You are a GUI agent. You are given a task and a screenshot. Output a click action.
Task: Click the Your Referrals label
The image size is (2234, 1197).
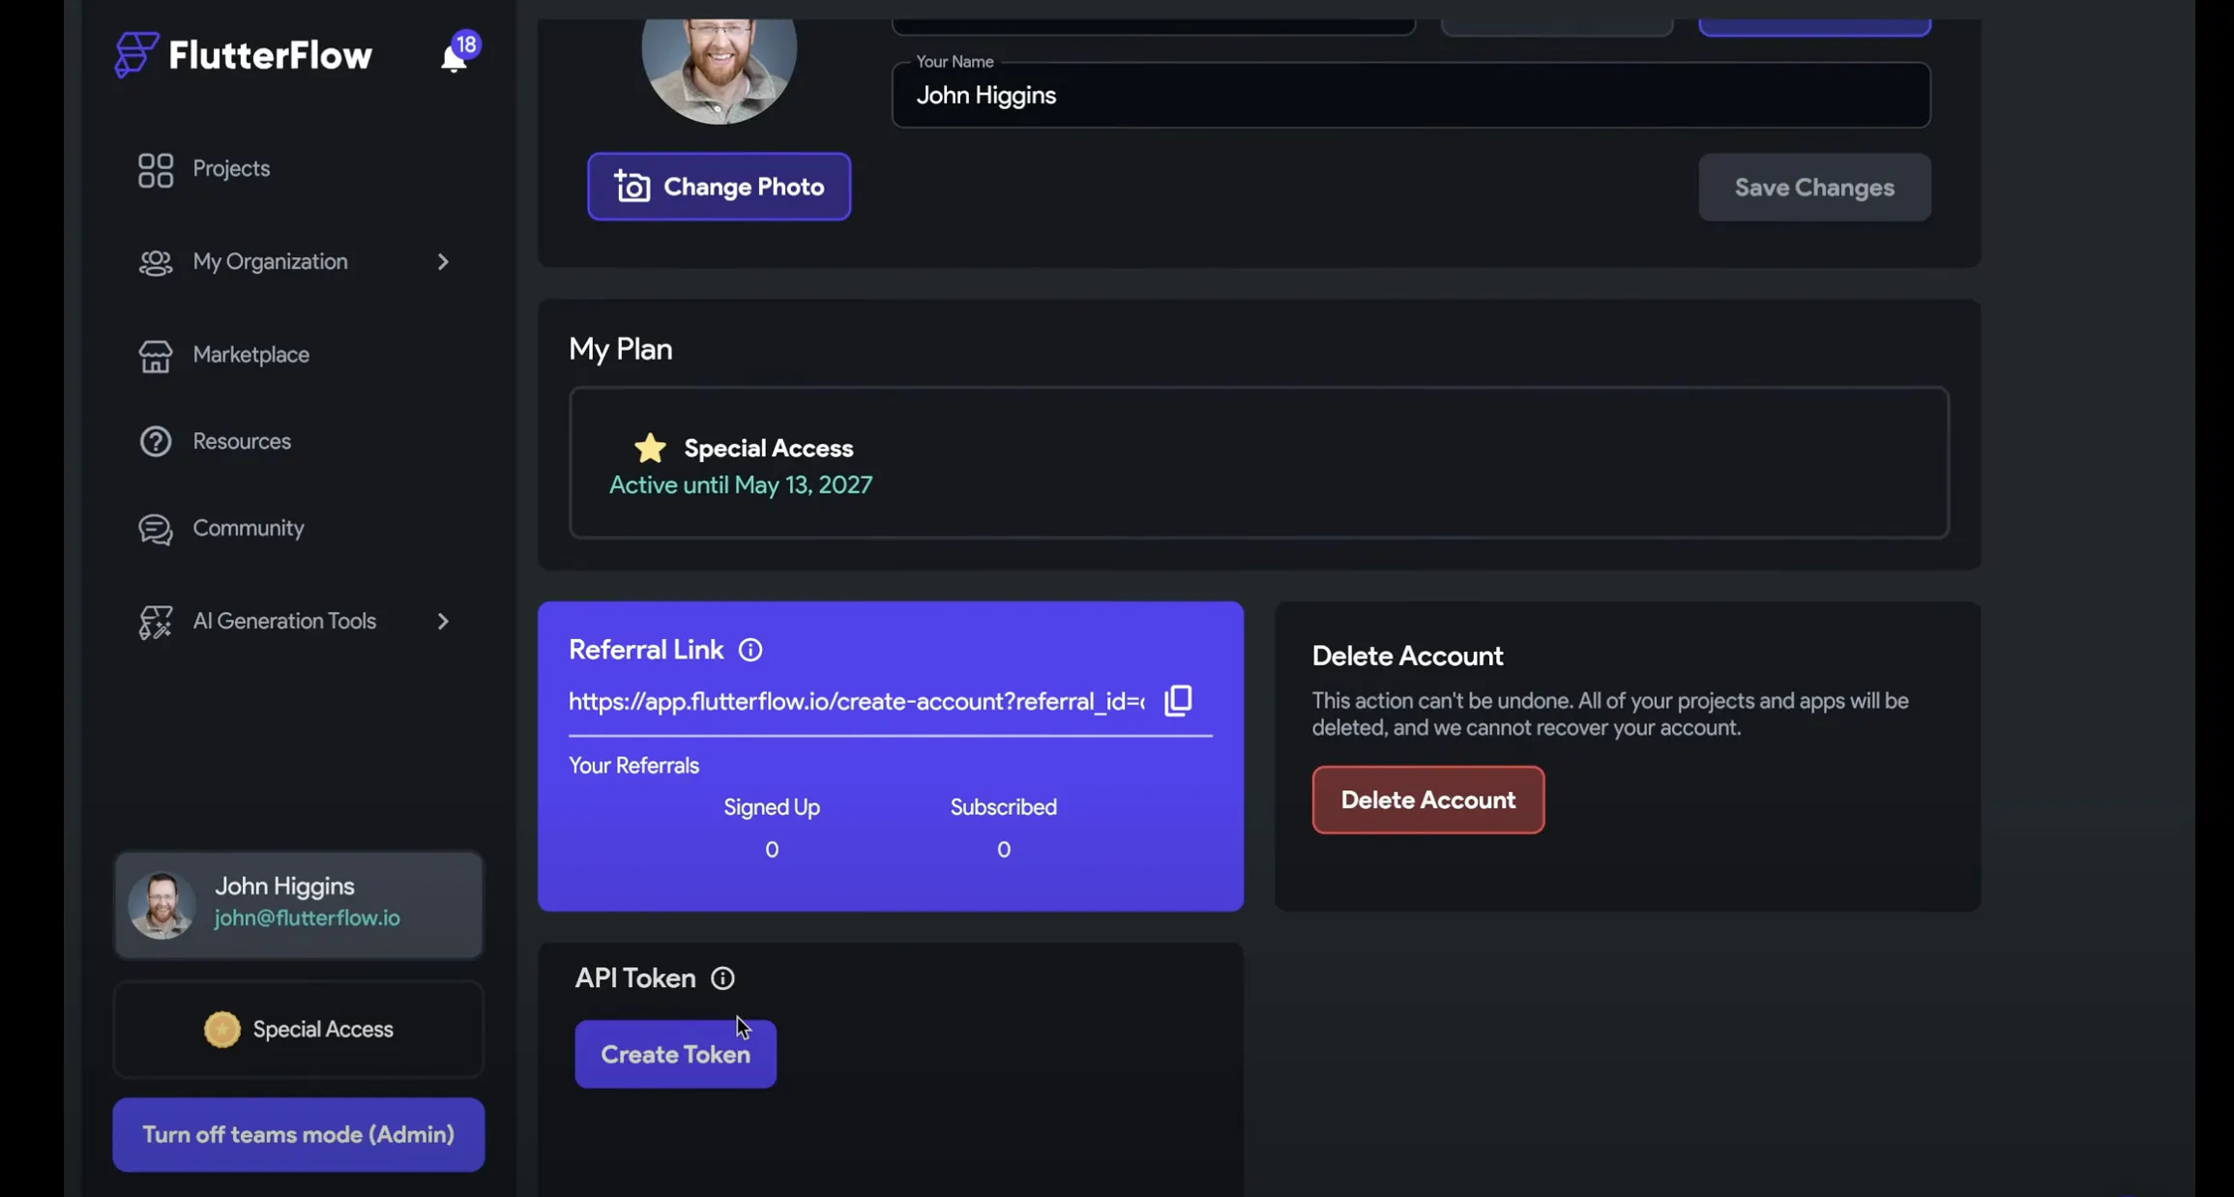(x=633, y=766)
